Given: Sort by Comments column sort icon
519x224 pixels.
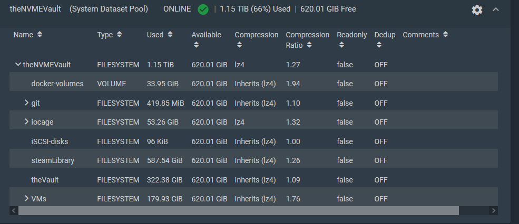Looking at the screenshot, I should click(x=445, y=35).
